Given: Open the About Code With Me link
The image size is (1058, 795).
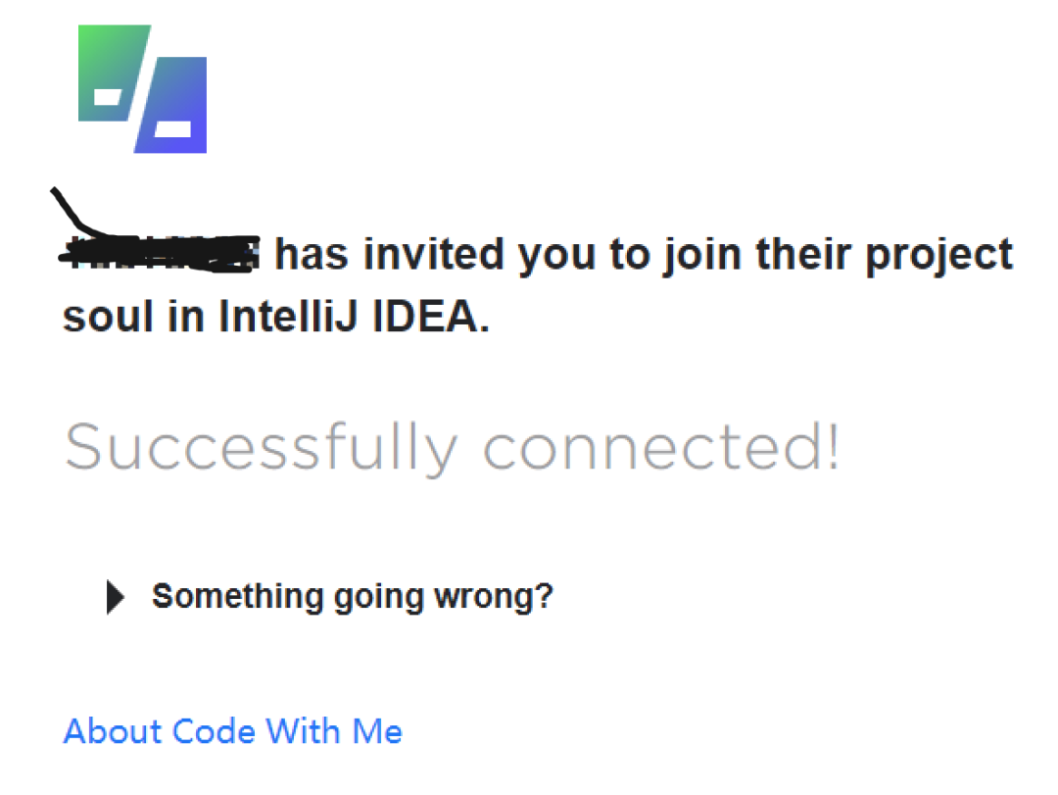Looking at the screenshot, I should click(233, 731).
